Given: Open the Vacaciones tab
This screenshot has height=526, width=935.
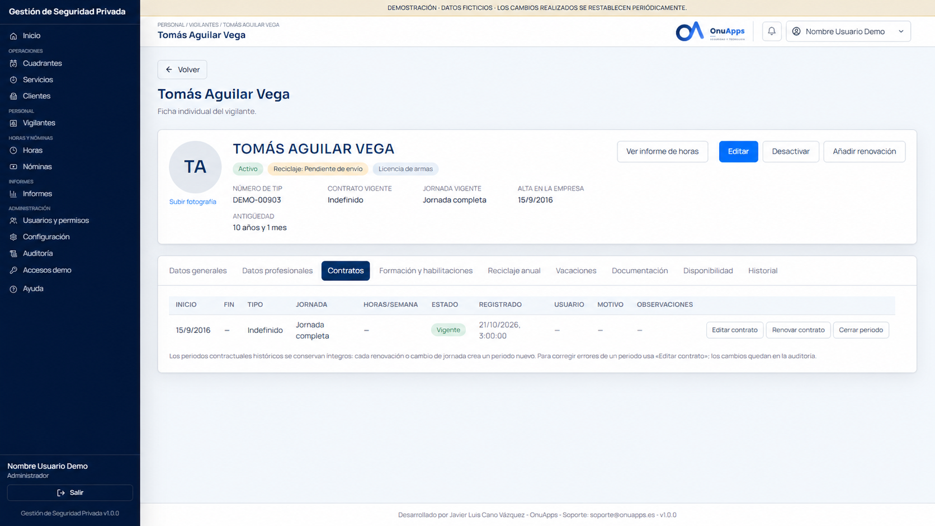Looking at the screenshot, I should coord(576,271).
